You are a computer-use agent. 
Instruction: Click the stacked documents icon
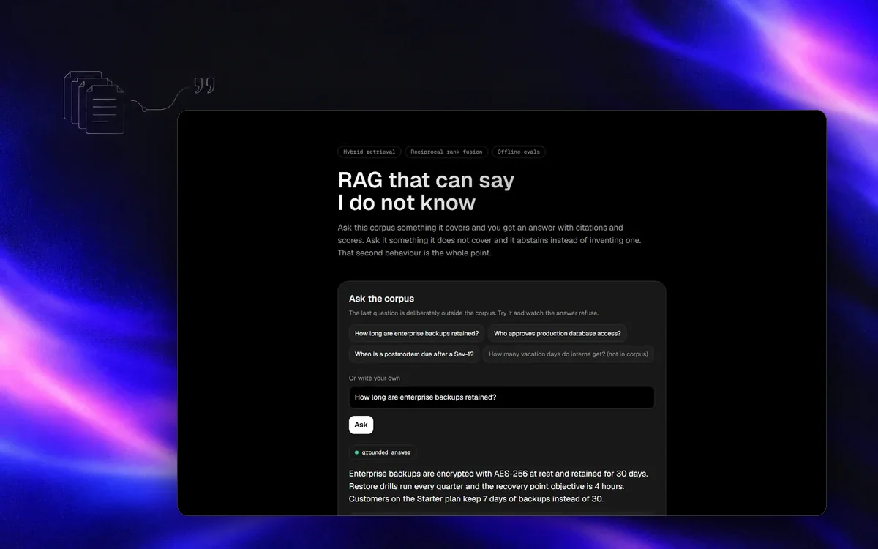[94, 102]
